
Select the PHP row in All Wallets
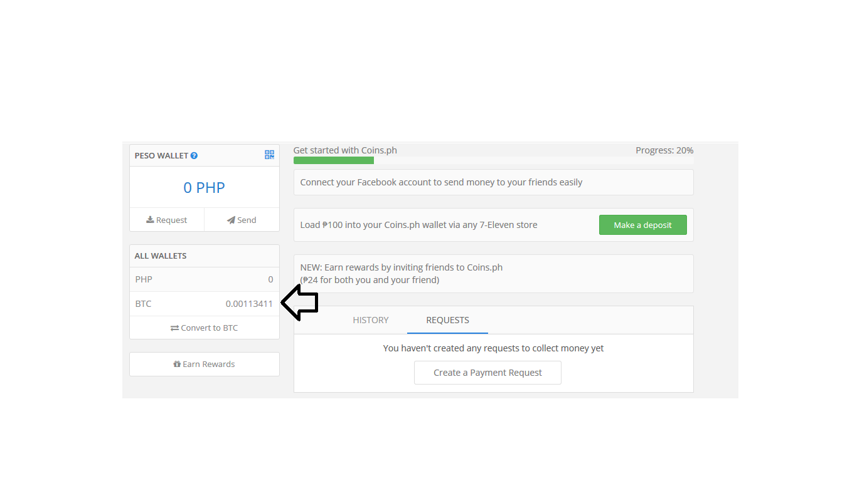pyautogui.click(x=205, y=279)
